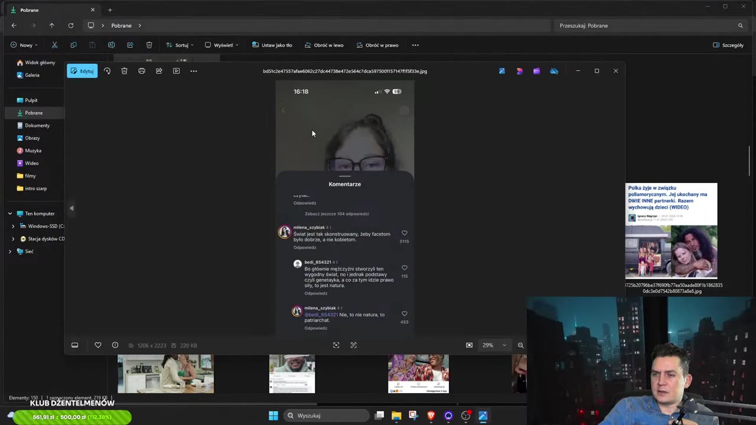
Task: Expand the Stacja dysków CD node
Action: tap(13, 239)
